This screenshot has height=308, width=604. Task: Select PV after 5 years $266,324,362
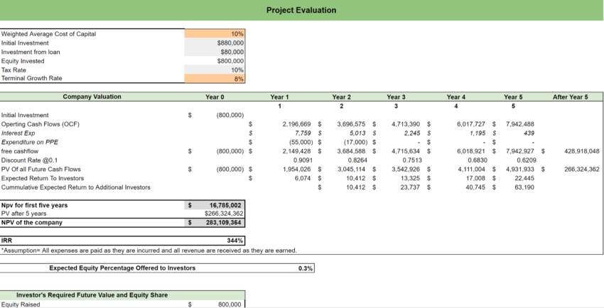(215, 214)
